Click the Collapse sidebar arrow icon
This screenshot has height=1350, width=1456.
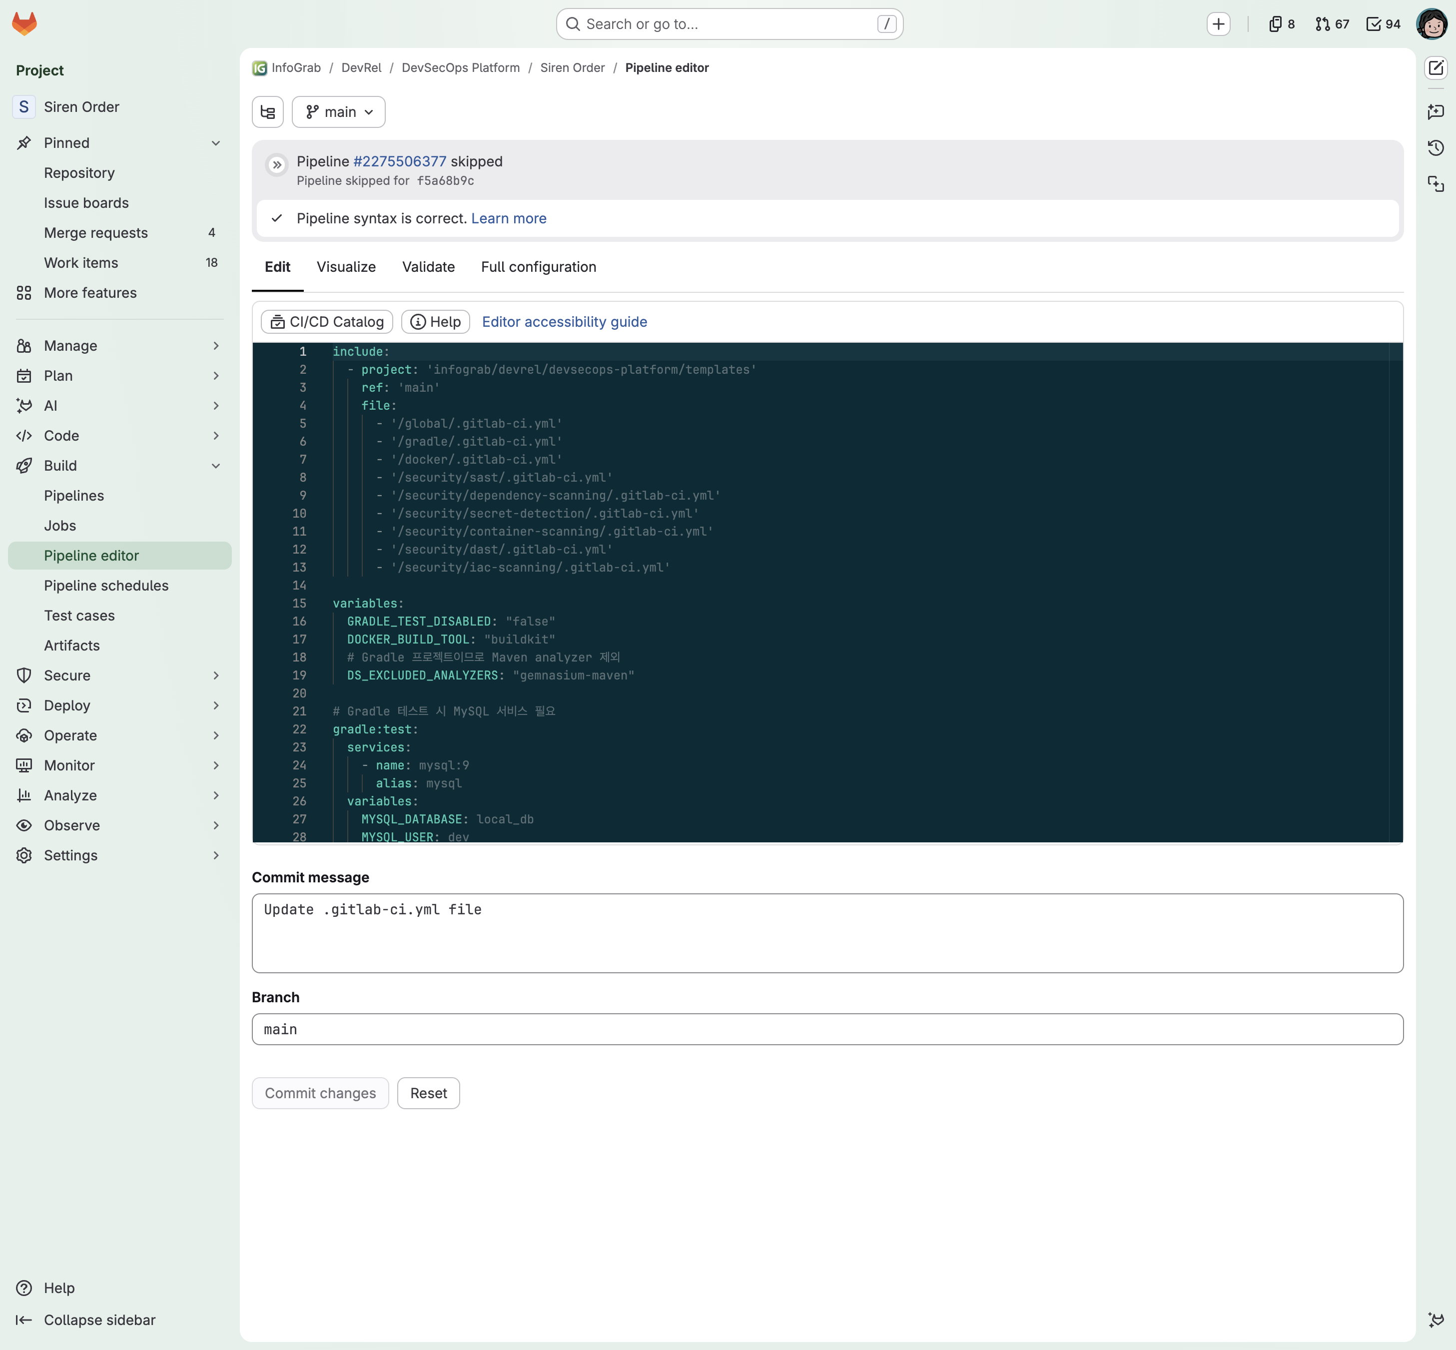[x=24, y=1320]
